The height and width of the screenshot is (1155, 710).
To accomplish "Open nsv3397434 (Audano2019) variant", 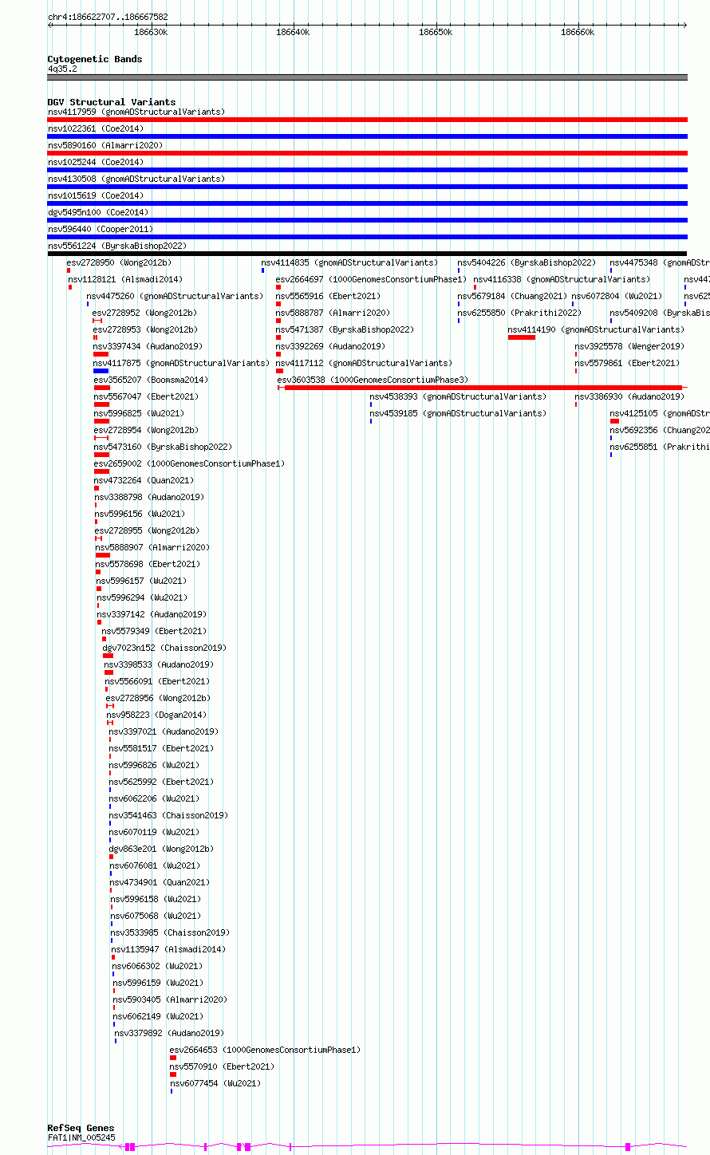I will 148,346.
